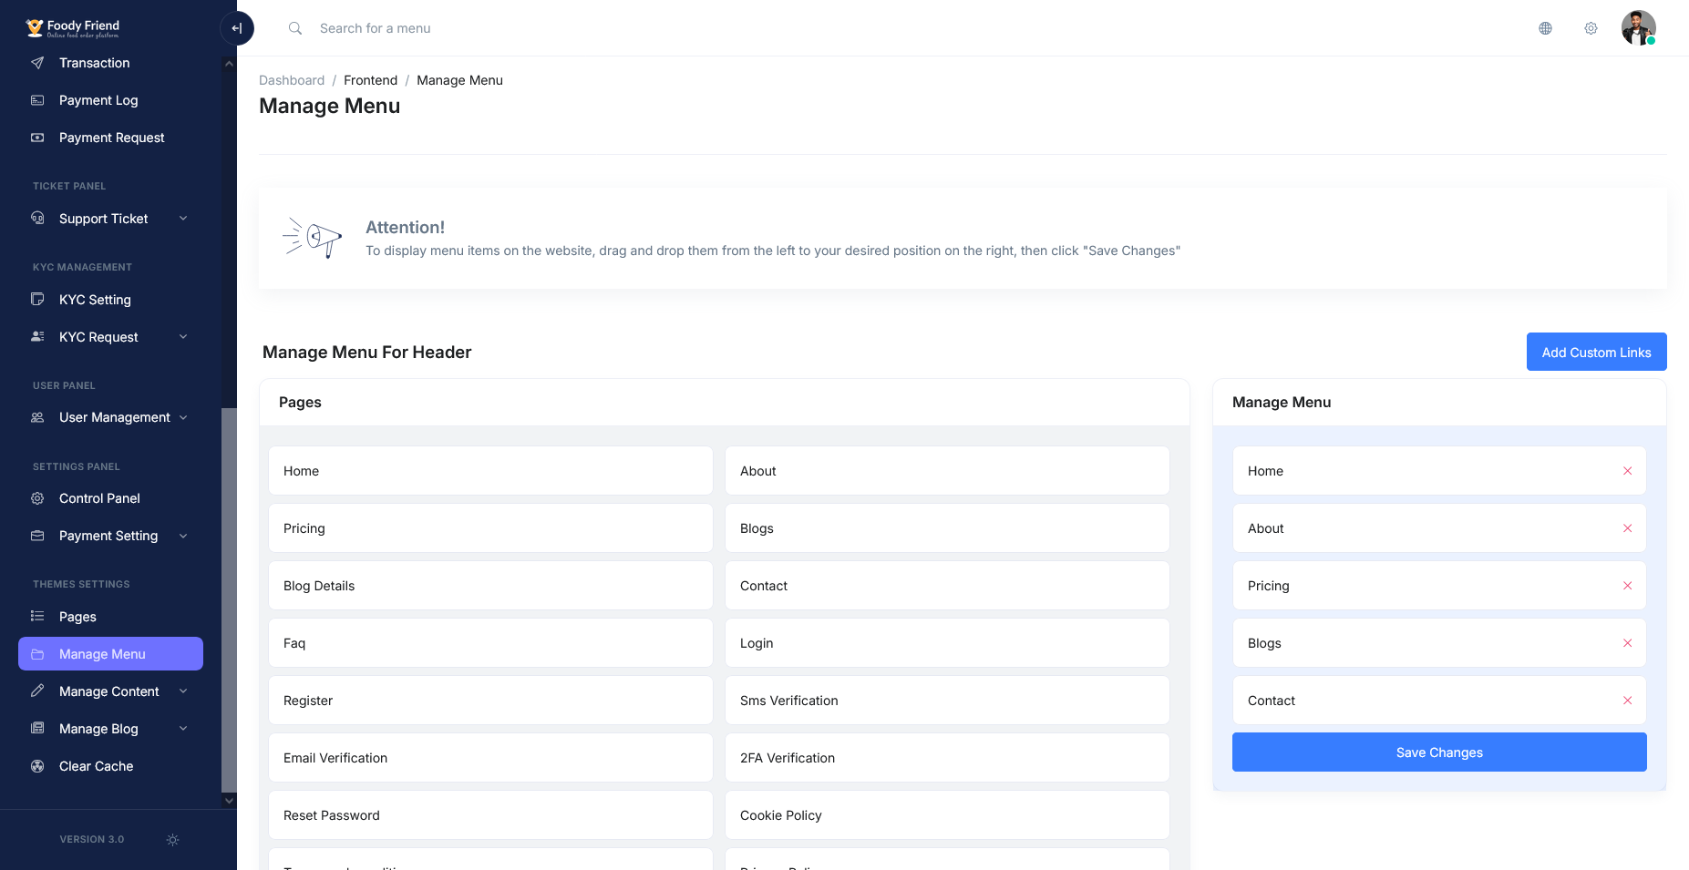
Task: Save the menu with Save Changes
Action: [x=1439, y=752]
